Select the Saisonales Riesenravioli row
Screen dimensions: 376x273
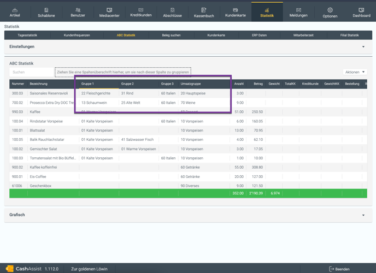click(188, 93)
